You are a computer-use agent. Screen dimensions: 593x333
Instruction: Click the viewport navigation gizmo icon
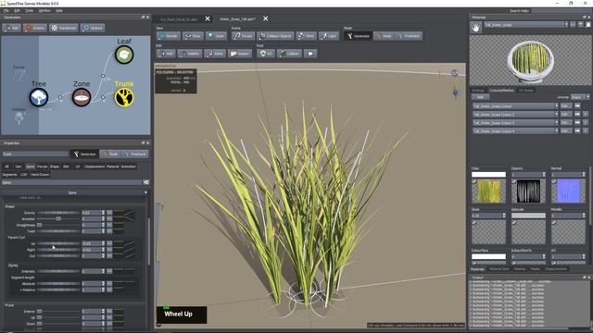[455, 73]
